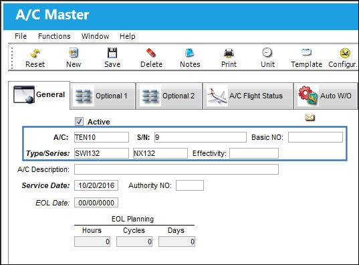Image resolution: width=359 pixels, height=265 pixels.
Task: Switch to the Optional 1 tab
Action: [103, 96]
